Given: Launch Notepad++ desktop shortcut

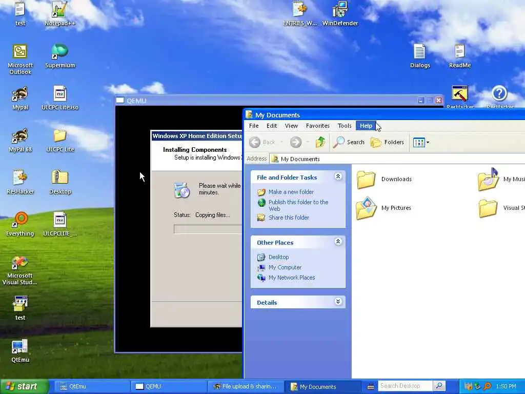Looking at the screenshot, I should (x=60, y=13).
